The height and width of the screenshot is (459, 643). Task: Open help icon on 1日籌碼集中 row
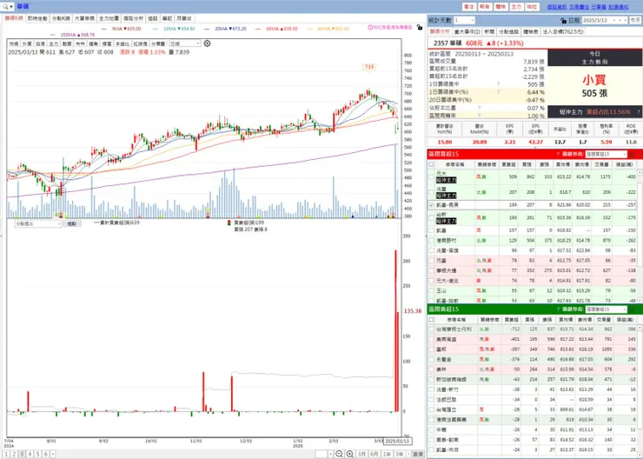(498, 84)
